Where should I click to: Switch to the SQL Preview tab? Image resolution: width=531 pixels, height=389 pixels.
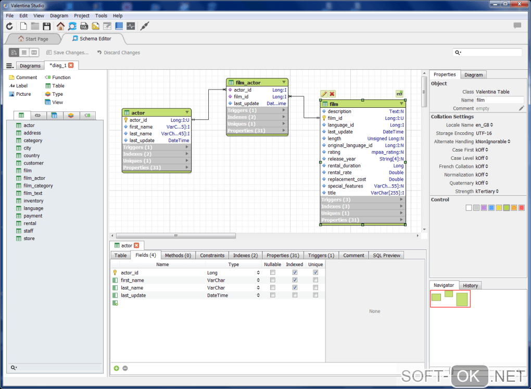click(x=386, y=255)
